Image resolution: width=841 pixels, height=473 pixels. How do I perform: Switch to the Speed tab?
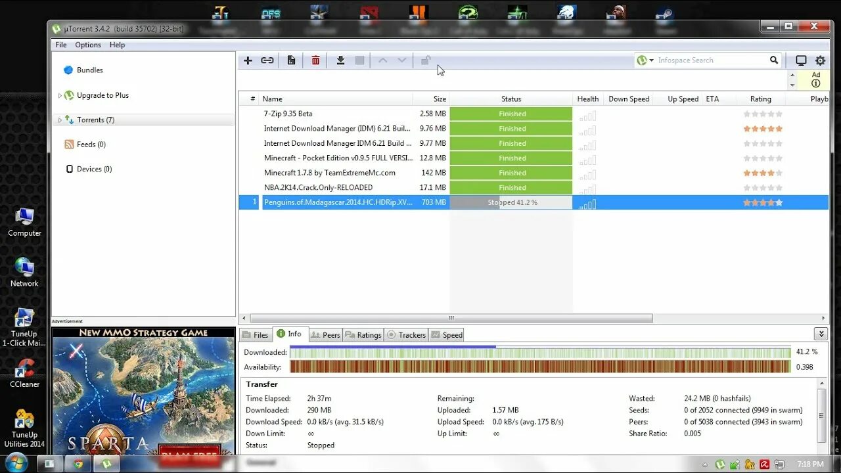447,335
